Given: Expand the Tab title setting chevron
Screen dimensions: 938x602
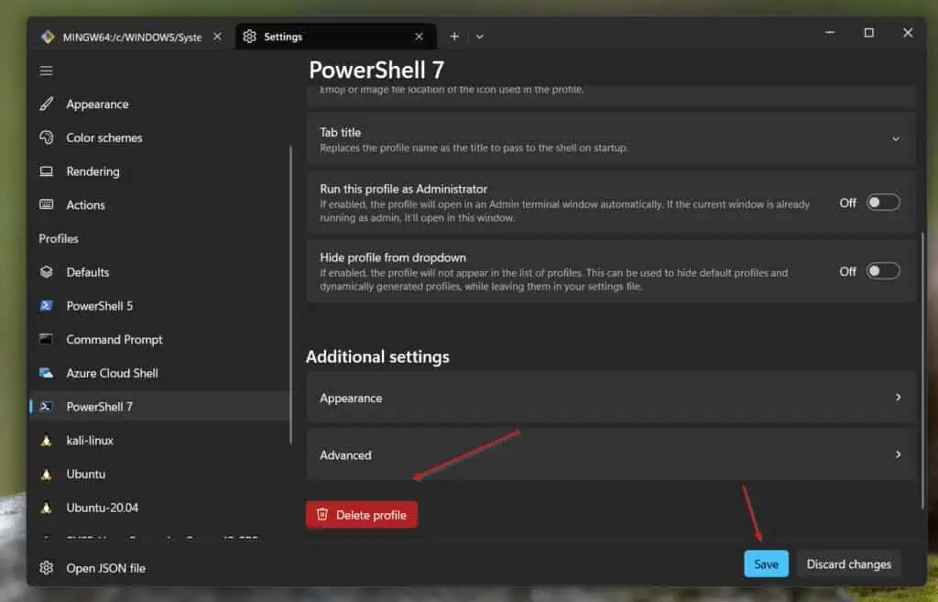Looking at the screenshot, I should click(x=896, y=139).
